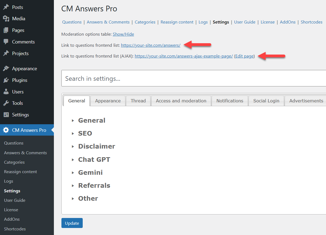Screen dimensions: 326x235
Task: Open the Advertisements tab
Action: pyautogui.click(x=306, y=101)
